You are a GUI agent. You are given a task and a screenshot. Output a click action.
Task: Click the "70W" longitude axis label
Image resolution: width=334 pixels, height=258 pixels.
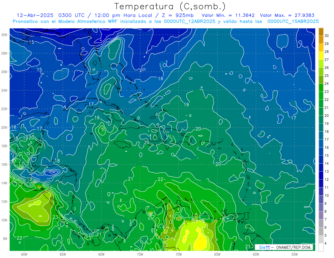click(x=179, y=254)
